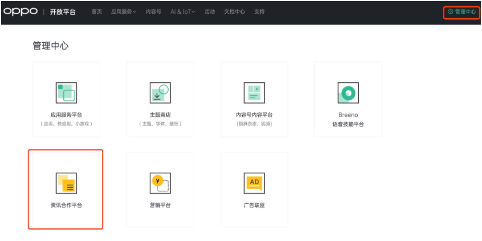The height and width of the screenshot is (241, 482).
Task: Open the 主题商店 download icon
Action: [160, 93]
